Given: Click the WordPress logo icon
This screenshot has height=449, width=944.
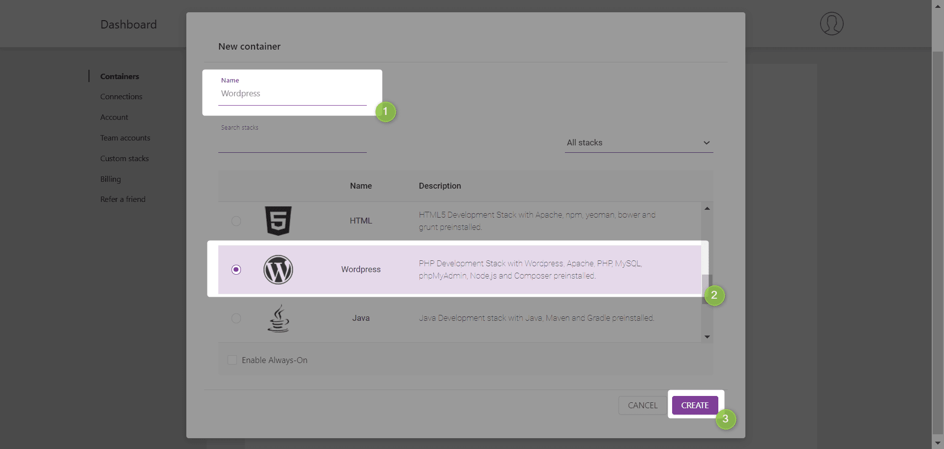Looking at the screenshot, I should click(278, 270).
